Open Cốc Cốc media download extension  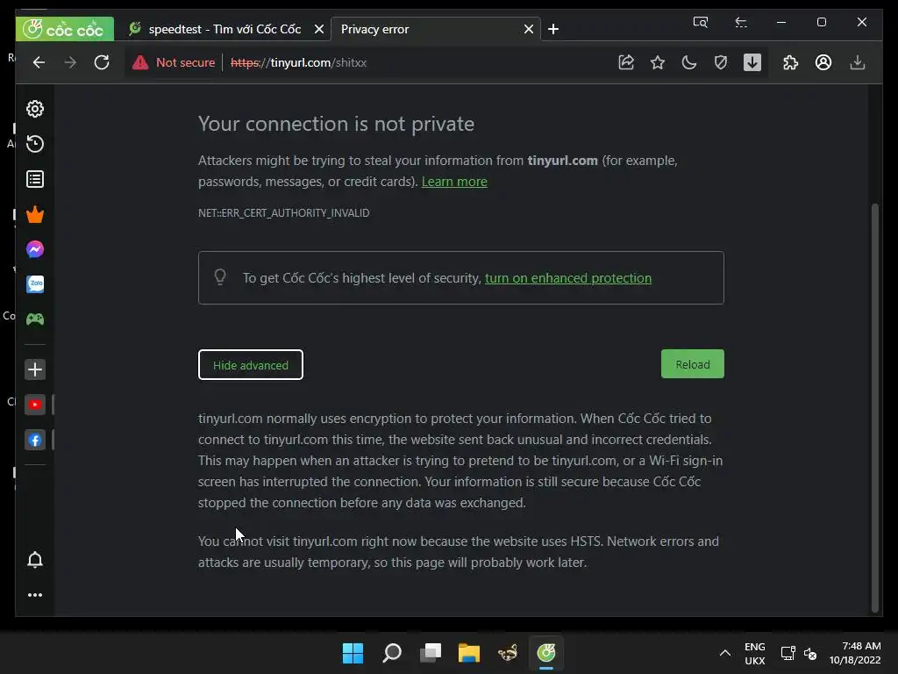coord(752,62)
